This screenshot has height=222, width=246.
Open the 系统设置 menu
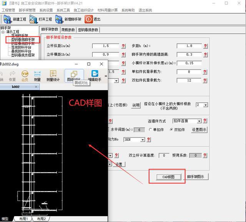click(x=46, y=10)
